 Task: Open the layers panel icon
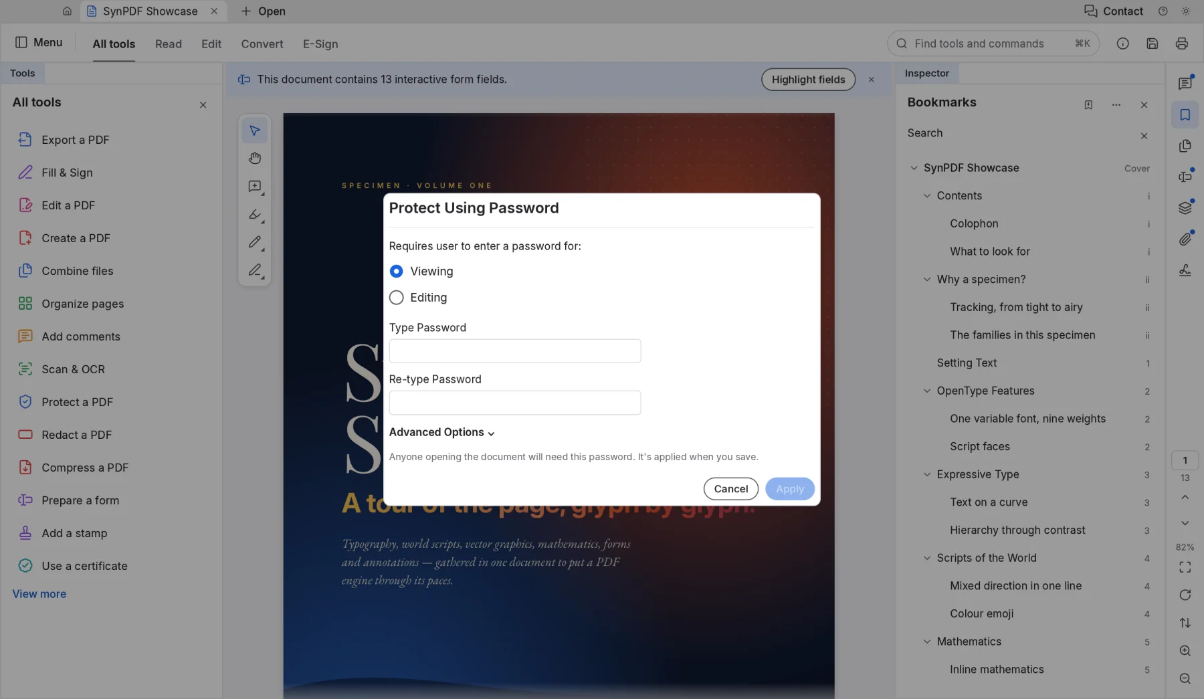point(1185,208)
